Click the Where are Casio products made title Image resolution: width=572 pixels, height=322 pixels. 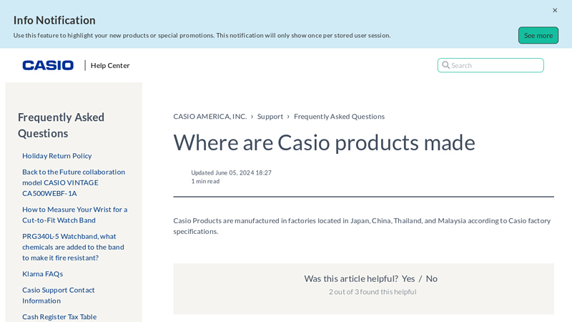[x=325, y=142]
